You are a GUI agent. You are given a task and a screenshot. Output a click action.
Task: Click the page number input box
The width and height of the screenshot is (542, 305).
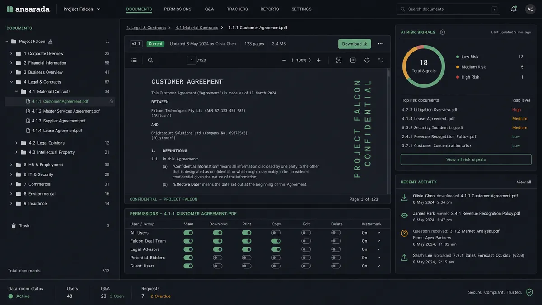pos(192,60)
